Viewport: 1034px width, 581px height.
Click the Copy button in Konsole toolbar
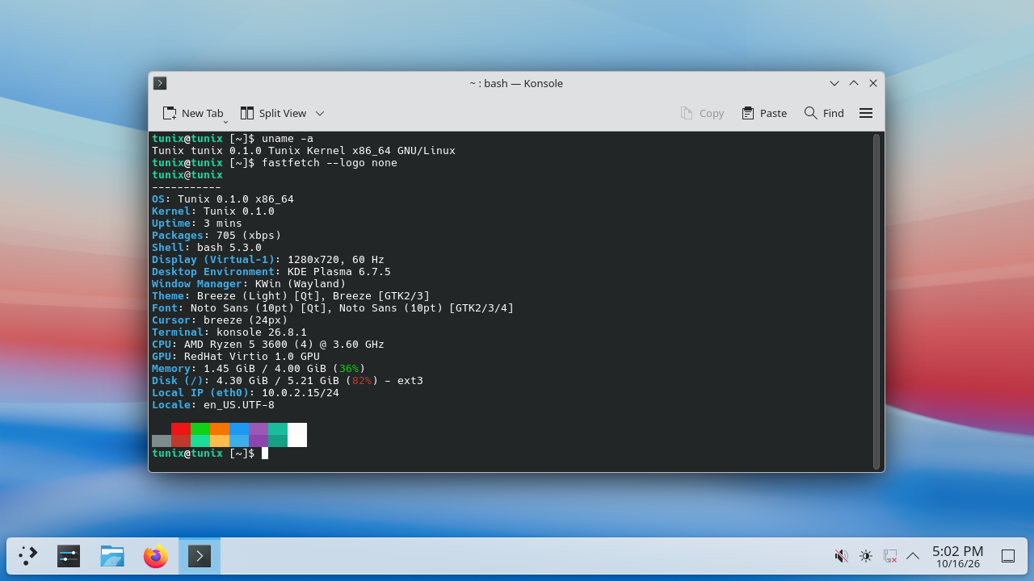[x=702, y=113]
